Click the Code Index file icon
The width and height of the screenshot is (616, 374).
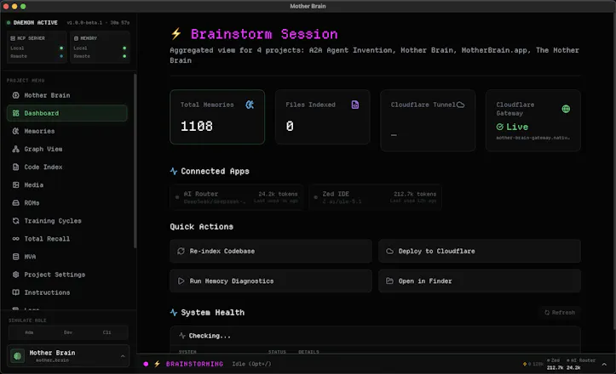15,167
